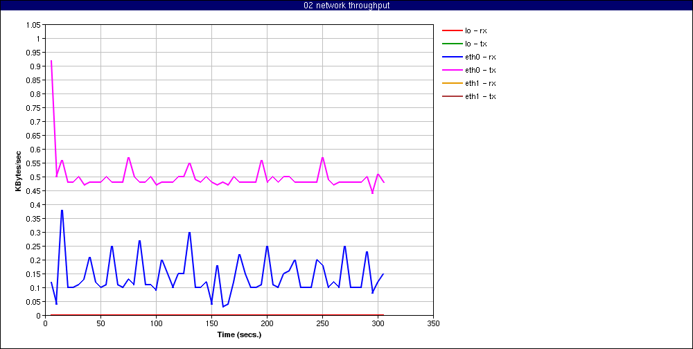Click the x-axis tick label '100'

point(156,323)
